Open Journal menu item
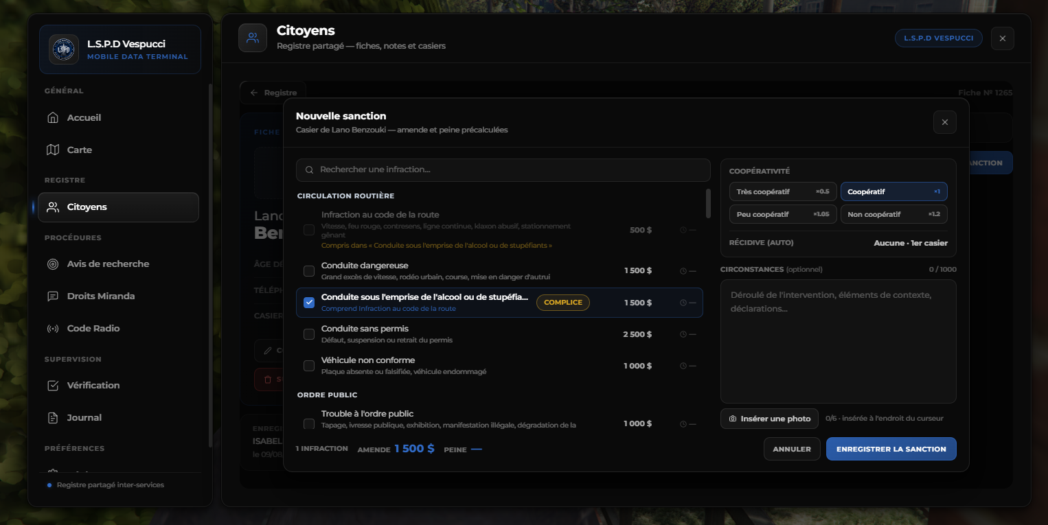This screenshot has height=525, width=1048. [118, 417]
